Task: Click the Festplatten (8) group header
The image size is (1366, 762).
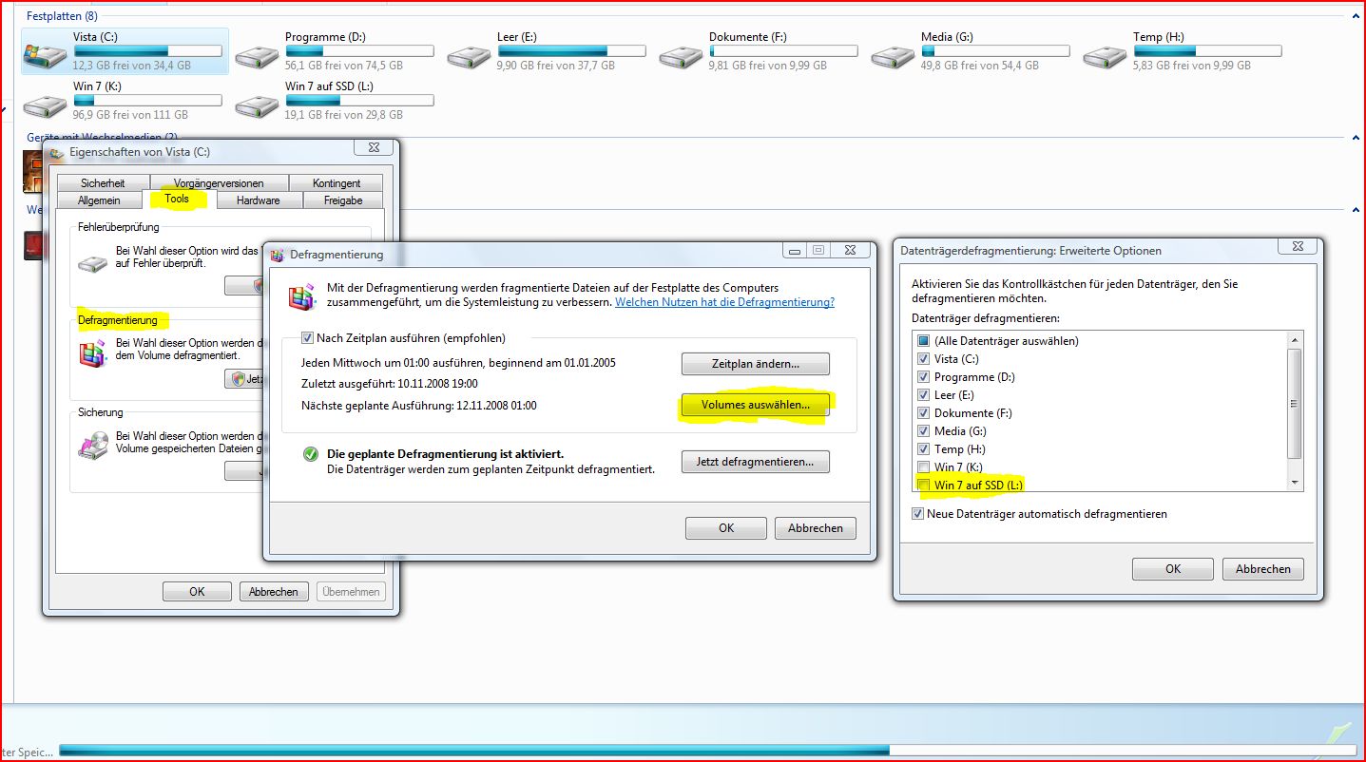Action: click(x=62, y=16)
